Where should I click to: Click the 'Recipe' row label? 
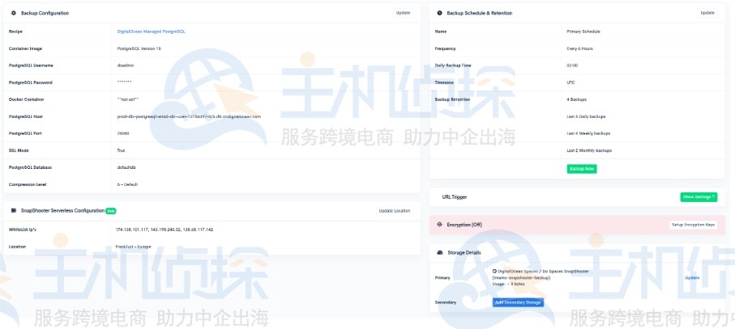tap(15, 32)
